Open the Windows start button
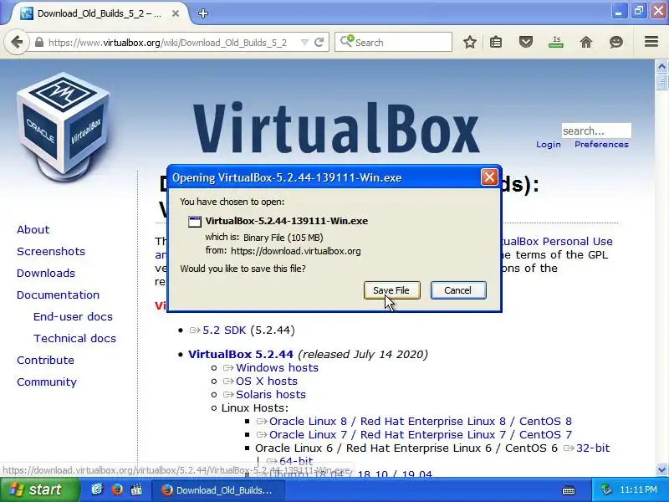Viewport: 669px width, 502px height. (x=39, y=489)
